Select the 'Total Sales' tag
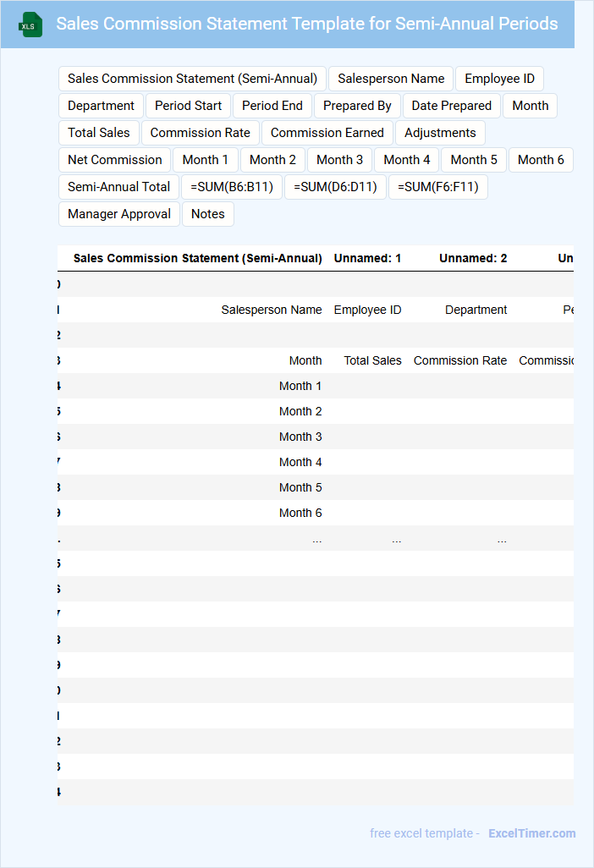Screen dimensions: 594x868 pyautogui.click(x=98, y=133)
